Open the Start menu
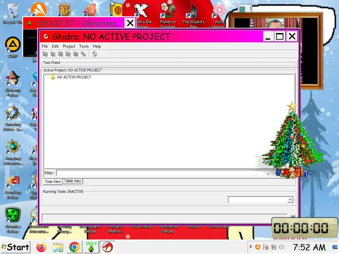339x254 pixels. click(x=15, y=247)
